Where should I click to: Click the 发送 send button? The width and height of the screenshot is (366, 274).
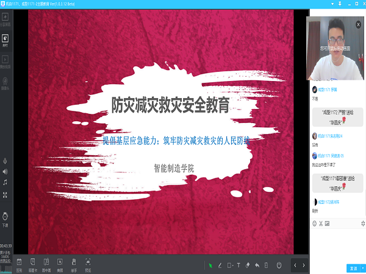pos(353,268)
